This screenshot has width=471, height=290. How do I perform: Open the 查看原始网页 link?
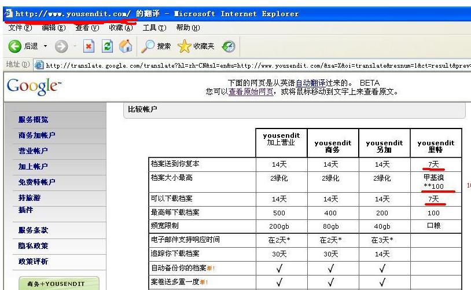251,91
